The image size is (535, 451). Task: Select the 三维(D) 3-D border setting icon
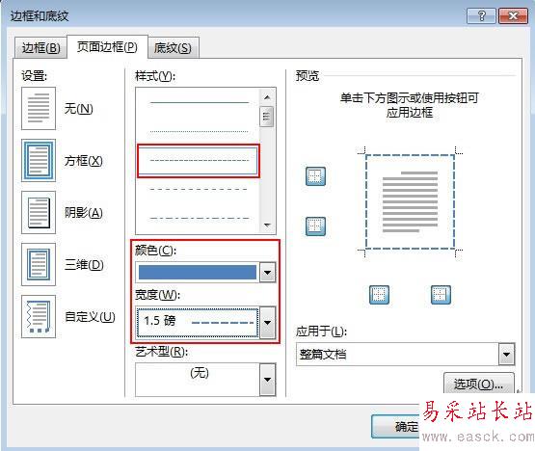coord(39,264)
